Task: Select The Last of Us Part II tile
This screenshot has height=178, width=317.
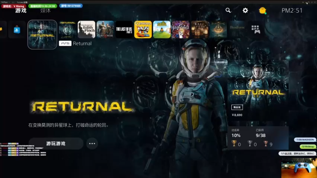Action: coord(124,29)
